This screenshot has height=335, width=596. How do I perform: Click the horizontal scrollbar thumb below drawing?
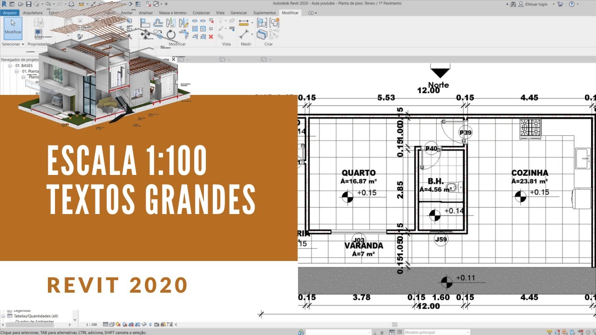click(395, 324)
